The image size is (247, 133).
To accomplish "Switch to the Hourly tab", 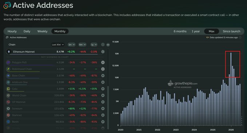I will pos(12,31).
